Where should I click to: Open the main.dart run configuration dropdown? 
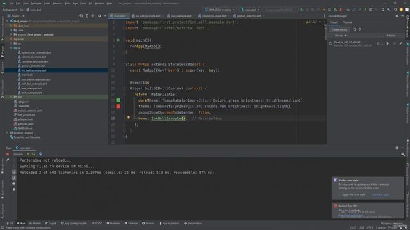pos(250,10)
